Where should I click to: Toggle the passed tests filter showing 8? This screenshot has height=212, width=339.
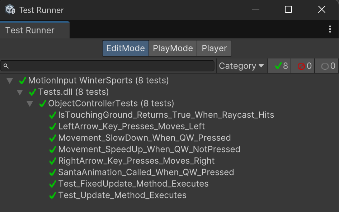[280, 66]
